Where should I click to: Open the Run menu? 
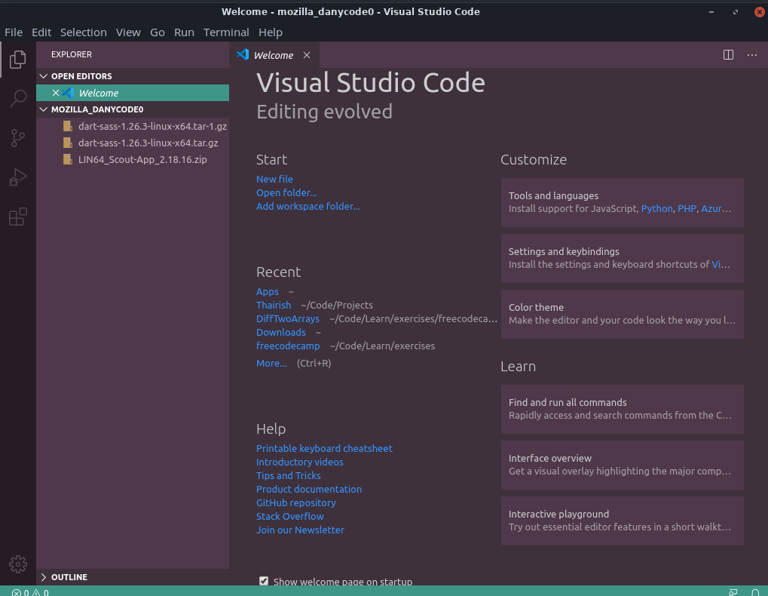pos(184,32)
